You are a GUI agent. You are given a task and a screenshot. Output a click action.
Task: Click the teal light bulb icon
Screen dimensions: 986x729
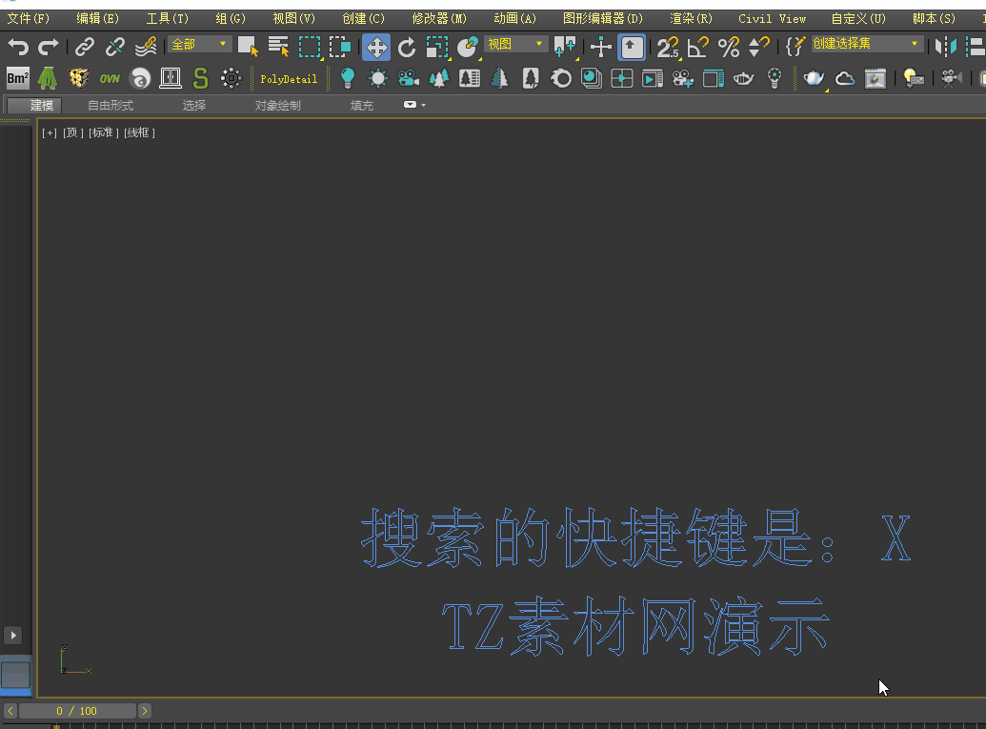coord(347,79)
